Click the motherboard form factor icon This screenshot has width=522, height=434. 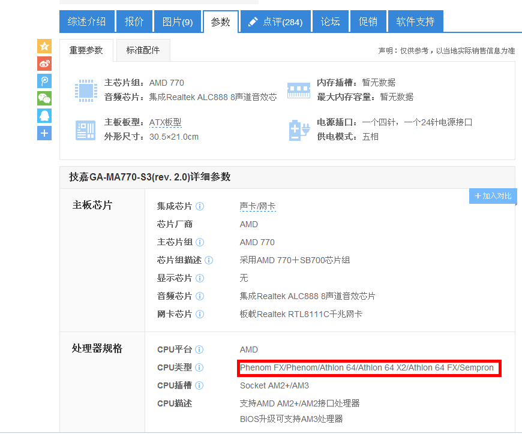[x=86, y=130]
